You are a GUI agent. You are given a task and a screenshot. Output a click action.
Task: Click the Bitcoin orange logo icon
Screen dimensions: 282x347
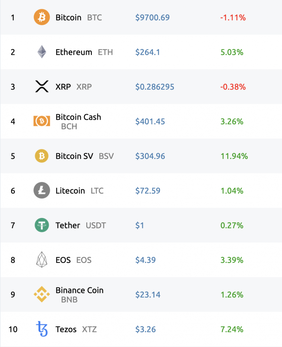pyautogui.click(x=42, y=17)
